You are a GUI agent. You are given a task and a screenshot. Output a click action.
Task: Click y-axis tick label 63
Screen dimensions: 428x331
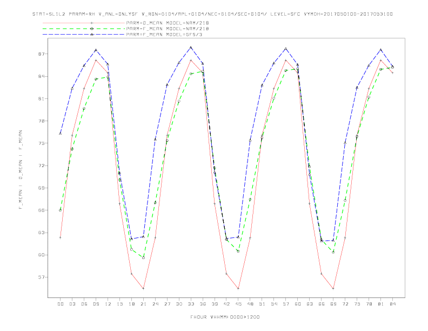41,233
